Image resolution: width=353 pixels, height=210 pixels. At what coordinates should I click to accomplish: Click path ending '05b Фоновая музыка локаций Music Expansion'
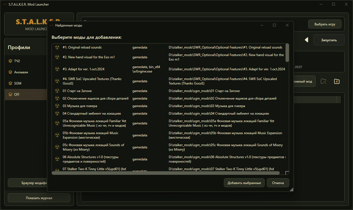point(225,135)
